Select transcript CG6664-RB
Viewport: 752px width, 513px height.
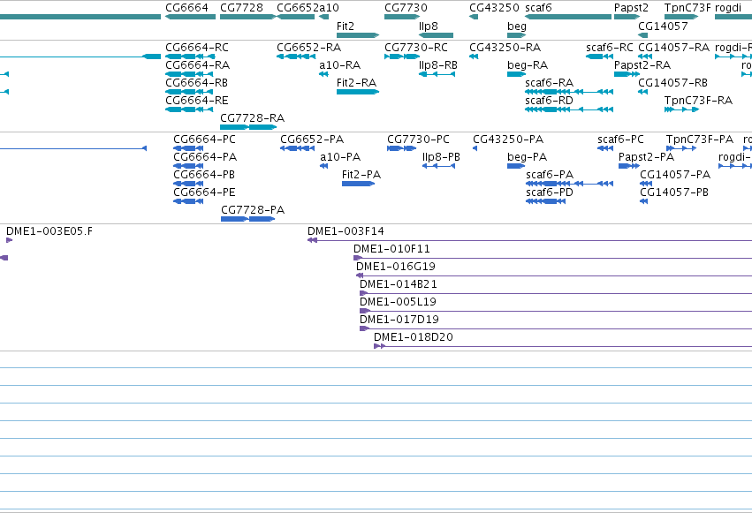point(189,92)
